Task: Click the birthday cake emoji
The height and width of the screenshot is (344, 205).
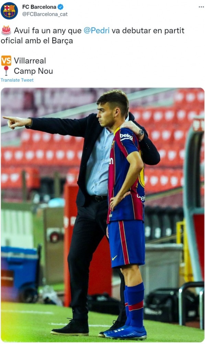Action: click(x=6, y=30)
